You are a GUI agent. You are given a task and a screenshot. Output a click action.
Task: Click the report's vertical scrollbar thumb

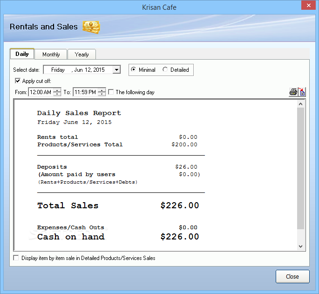point(300,168)
